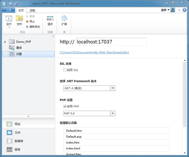The width and height of the screenshot is (189, 157).
Task: Click the Restart (重新启动) icon
Action: (x=27, y=27)
